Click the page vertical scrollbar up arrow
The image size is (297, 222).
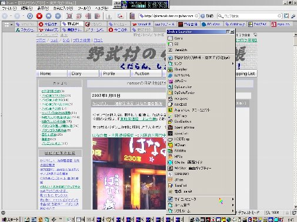[x=295, y=35]
